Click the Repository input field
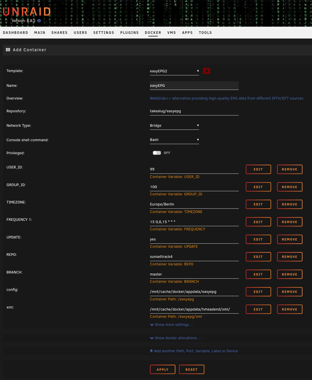 click(x=194, y=111)
